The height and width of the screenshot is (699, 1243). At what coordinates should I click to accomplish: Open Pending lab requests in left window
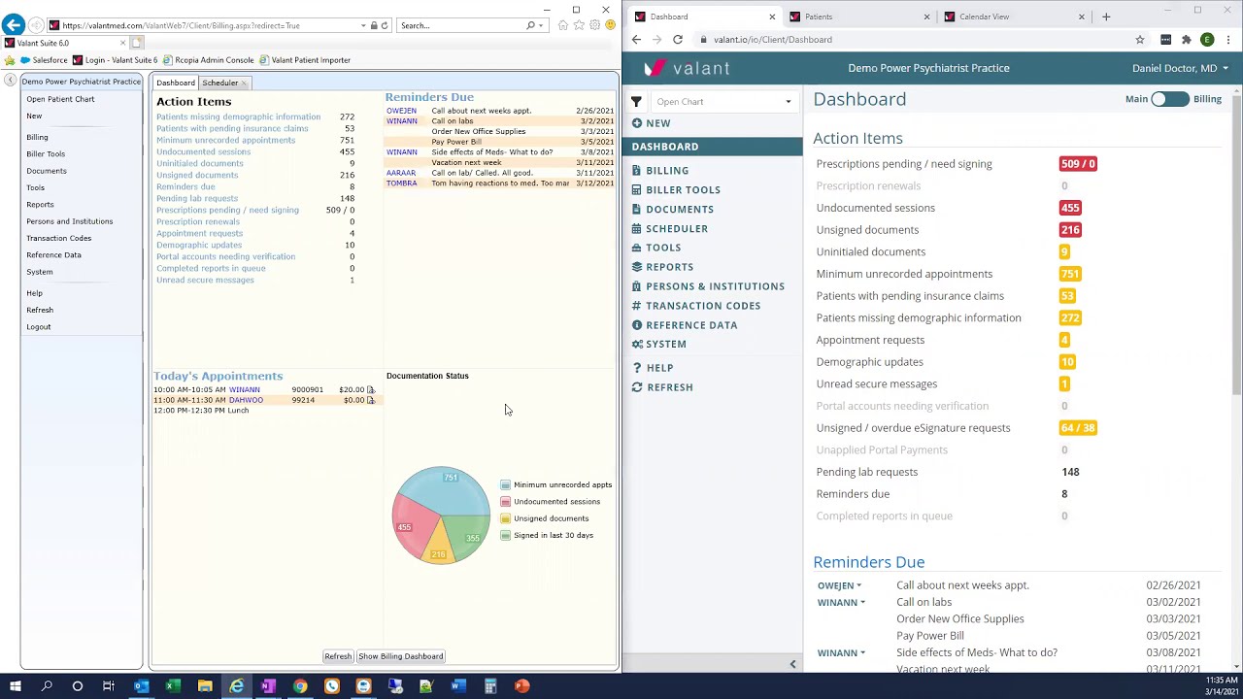pos(197,198)
